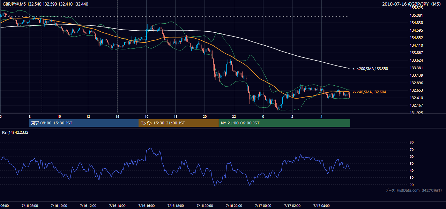The width and height of the screenshot is (446, 209).
Task: Click price axis value 133.139
Action: 416,75
